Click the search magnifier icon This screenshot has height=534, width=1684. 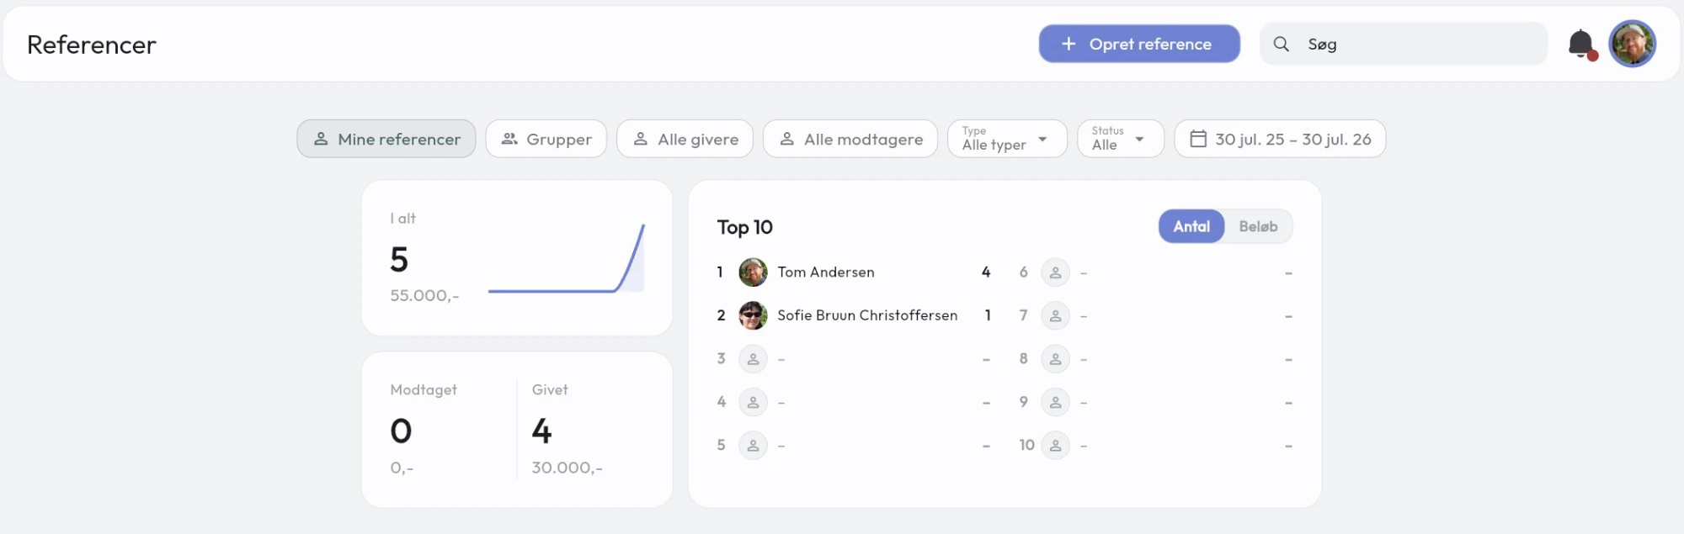pos(1281,44)
